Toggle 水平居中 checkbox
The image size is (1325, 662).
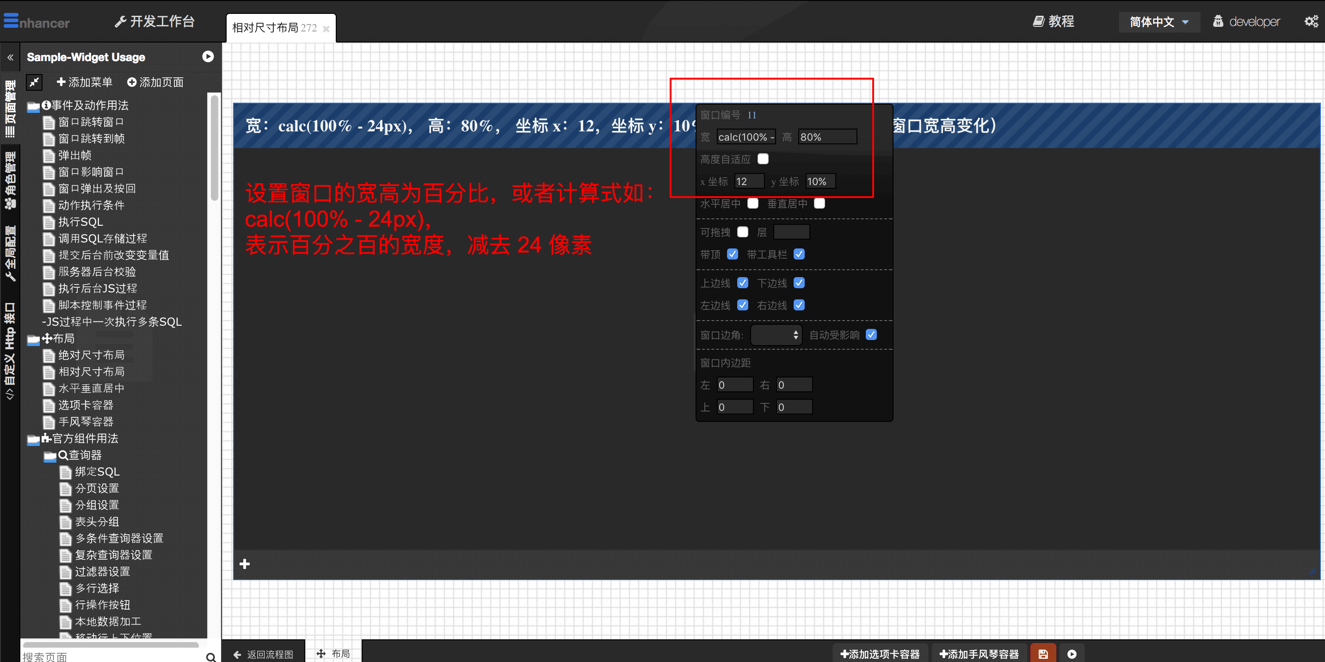tap(753, 203)
